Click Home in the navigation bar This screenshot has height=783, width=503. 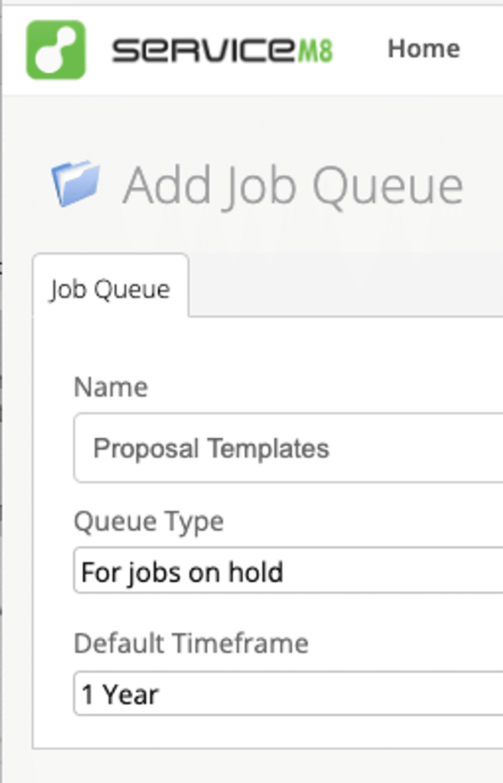424,48
